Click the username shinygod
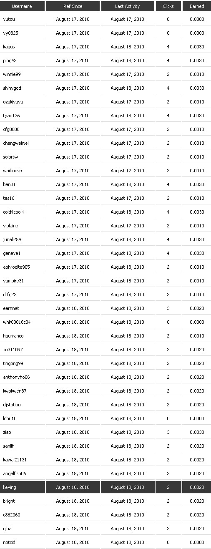 [12, 88]
